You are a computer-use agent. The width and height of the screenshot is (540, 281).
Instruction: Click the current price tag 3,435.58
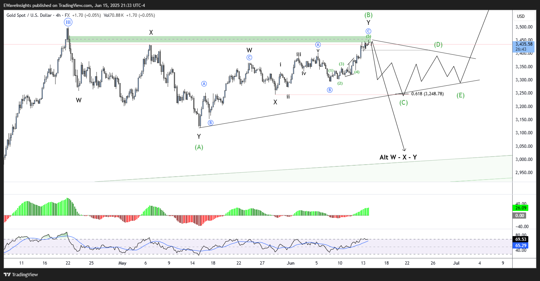[523, 44]
